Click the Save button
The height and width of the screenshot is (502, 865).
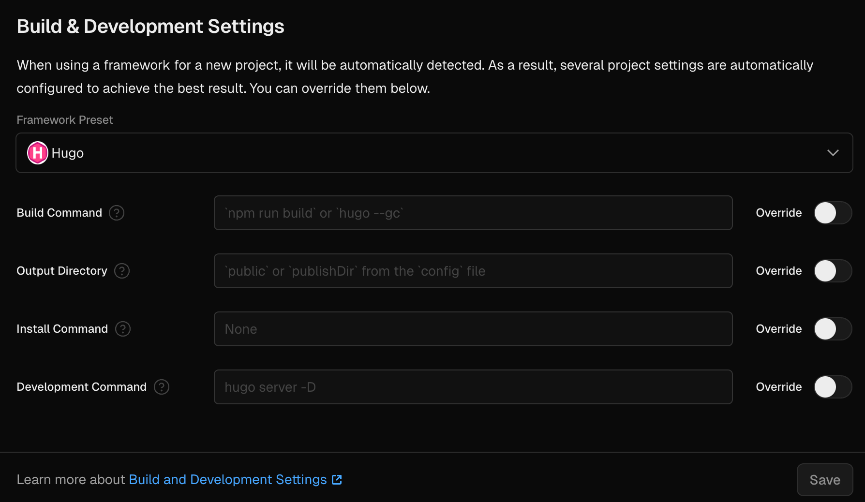(824, 479)
